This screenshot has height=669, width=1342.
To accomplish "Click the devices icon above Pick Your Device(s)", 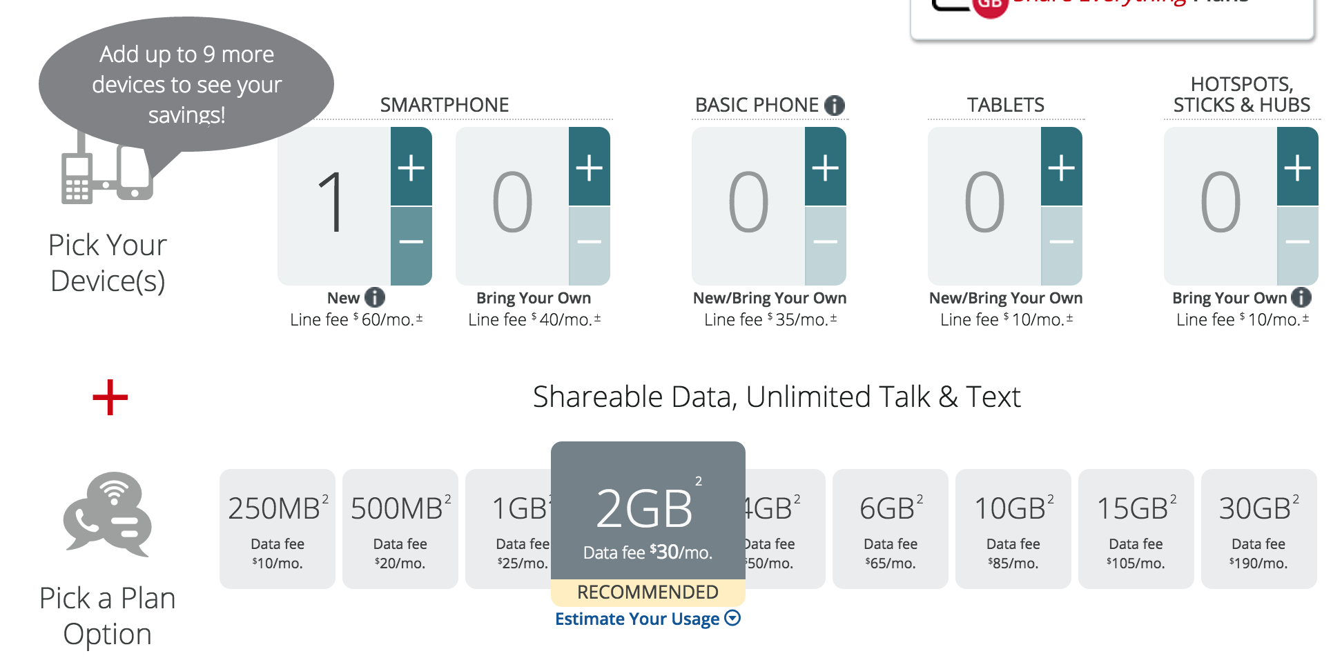I will coord(107,176).
